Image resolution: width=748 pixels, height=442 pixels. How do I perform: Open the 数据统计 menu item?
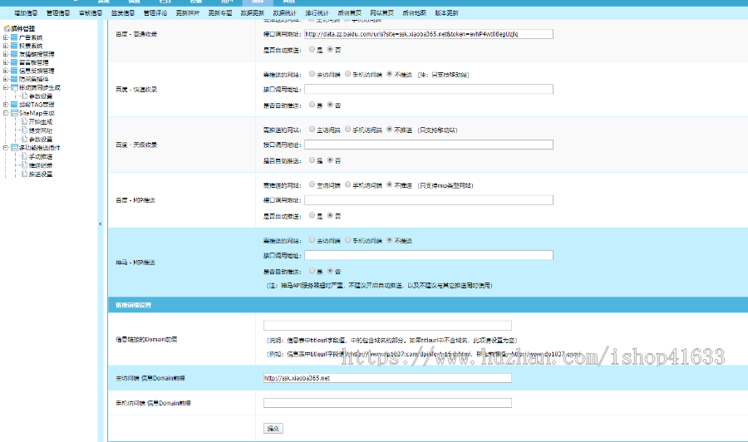click(x=283, y=13)
